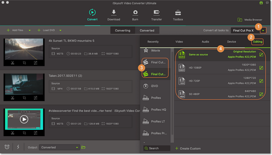Toggle high speed conversion lightning icon
Screen dimensions: 272x155
click(18, 147)
